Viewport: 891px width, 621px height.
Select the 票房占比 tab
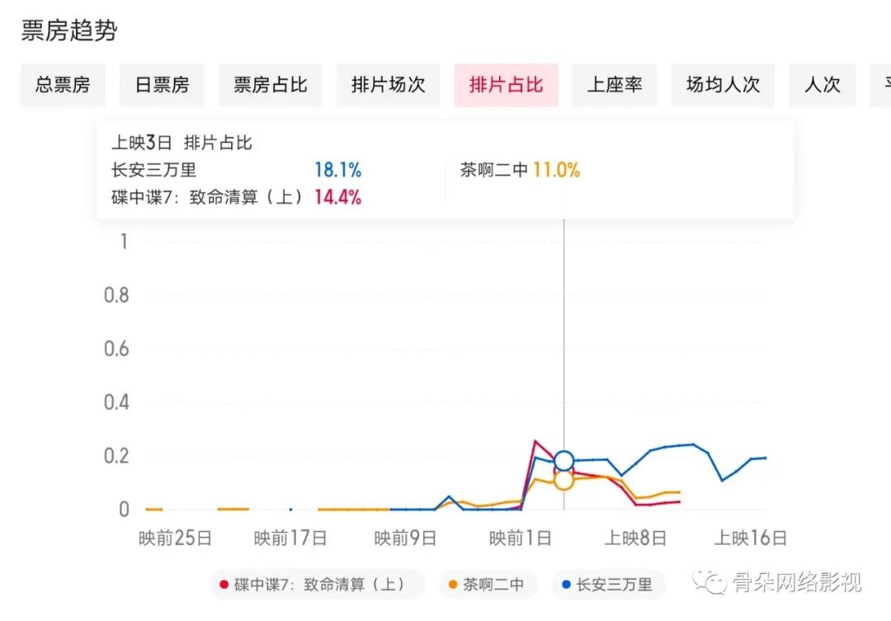(270, 85)
